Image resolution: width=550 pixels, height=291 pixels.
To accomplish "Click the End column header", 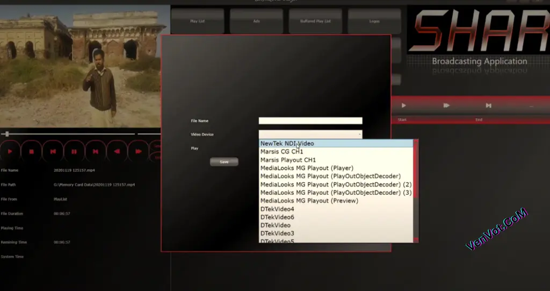I will pos(479,120).
